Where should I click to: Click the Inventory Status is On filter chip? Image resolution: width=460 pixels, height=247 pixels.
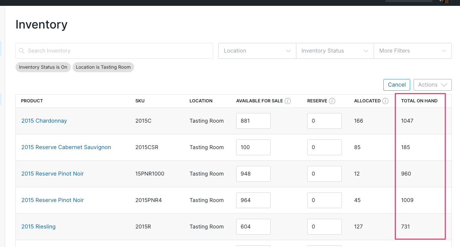click(43, 67)
